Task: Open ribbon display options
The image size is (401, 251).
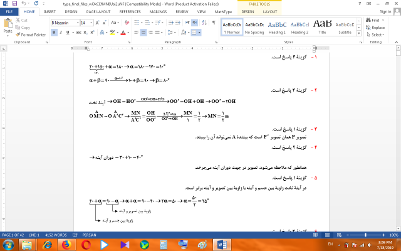Action: click(x=368, y=4)
